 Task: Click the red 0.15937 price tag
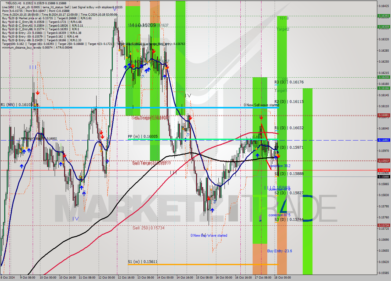[x=384, y=161]
